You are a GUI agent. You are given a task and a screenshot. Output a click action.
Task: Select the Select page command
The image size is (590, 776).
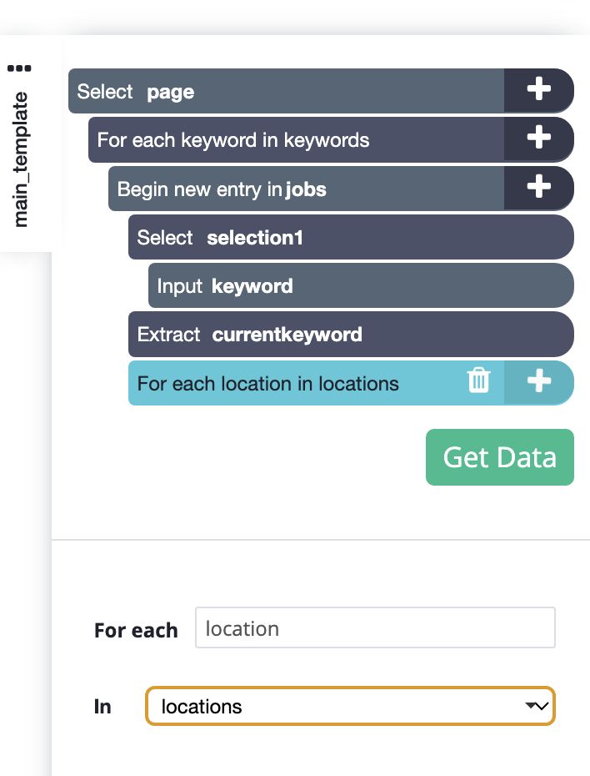tap(286, 91)
